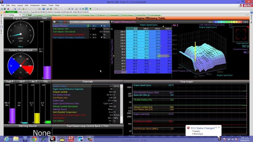Open the Tools menu
Viewport: 253px width, 142px height.
tap(51, 5)
